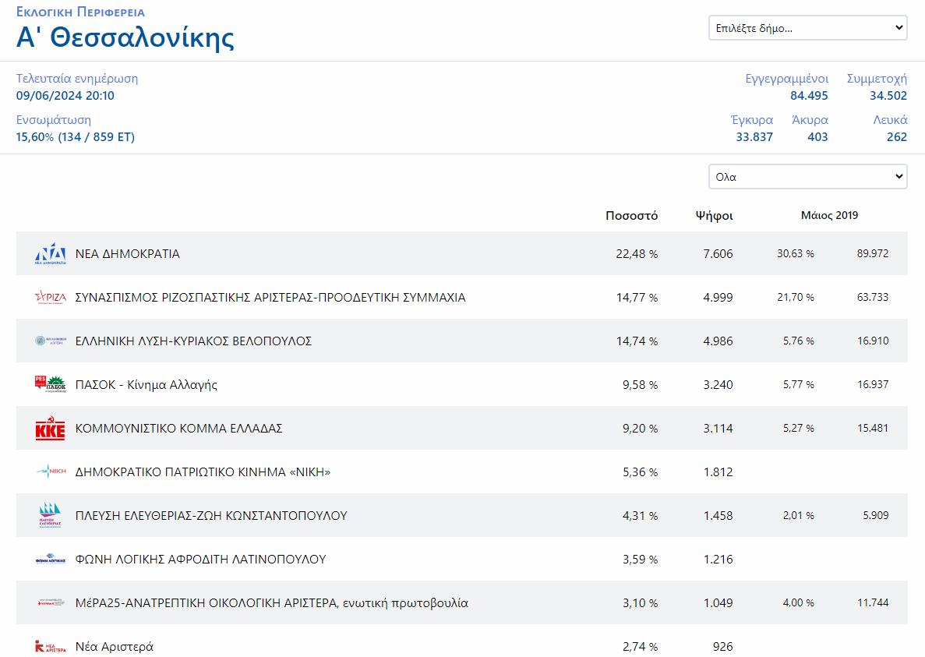This screenshot has width=925, height=657.
Task: Click the Φωνή Λογικής party logo
Action: (x=51, y=559)
